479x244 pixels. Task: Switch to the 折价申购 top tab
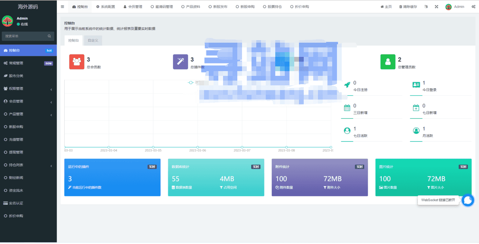(x=300, y=7)
